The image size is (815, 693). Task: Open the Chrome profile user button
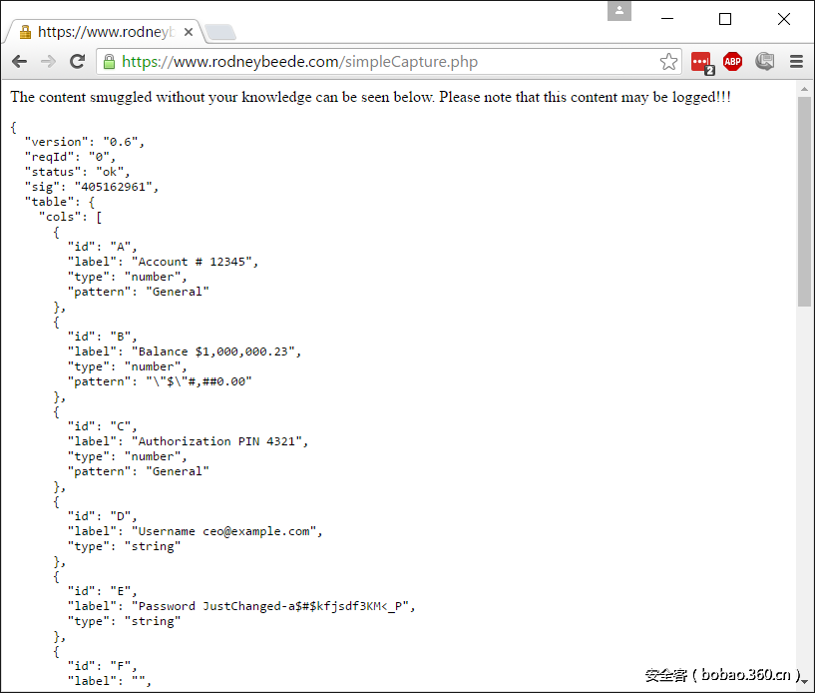619,11
